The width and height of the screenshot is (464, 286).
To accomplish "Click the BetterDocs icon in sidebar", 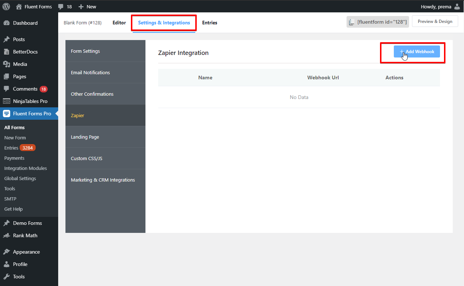I will point(7,52).
